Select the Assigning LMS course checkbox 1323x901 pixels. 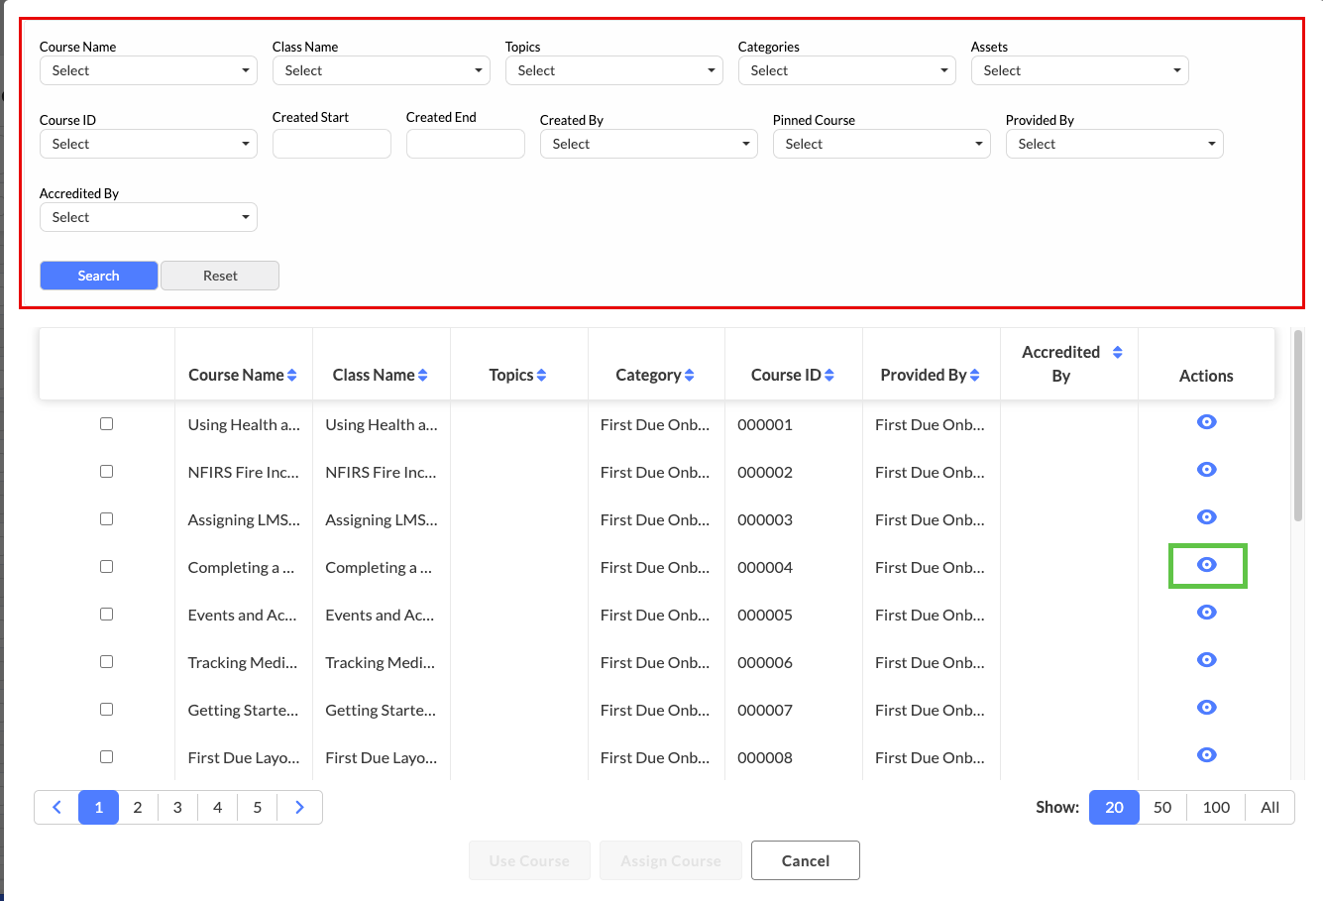(106, 519)
